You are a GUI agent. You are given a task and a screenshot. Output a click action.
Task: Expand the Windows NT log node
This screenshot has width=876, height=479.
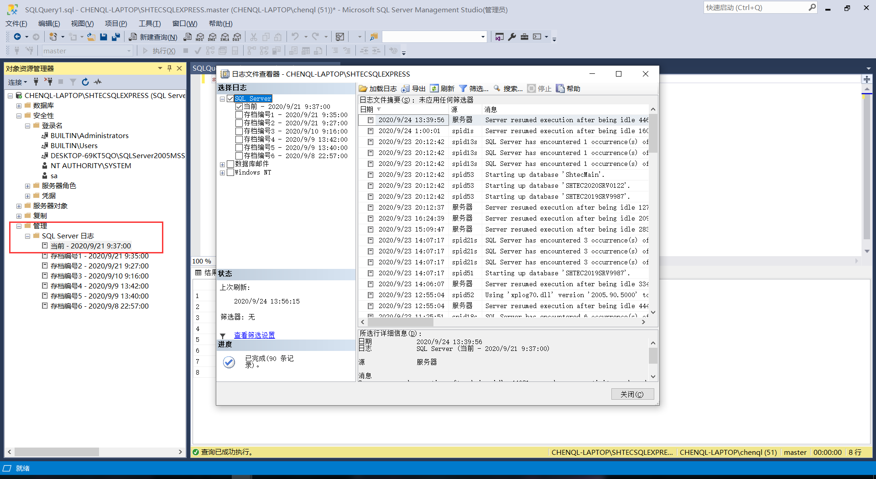222,173
